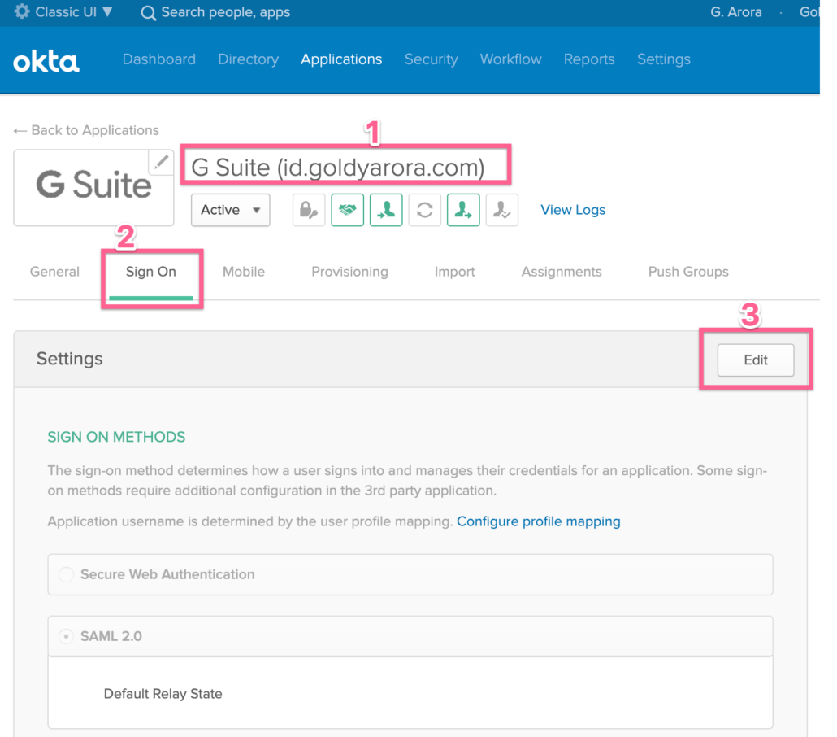Viewport: 837px width, 737px height.
Task: Focus the Search people, apps field
Action: point(225,12)
